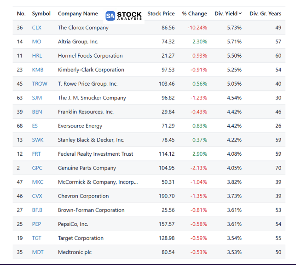Click the 3.53% yield for Medtronic
The image size is (296, 265).
(x=234, y=252)
